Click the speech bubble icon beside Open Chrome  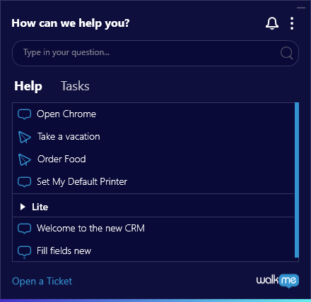tap(24, 114)
